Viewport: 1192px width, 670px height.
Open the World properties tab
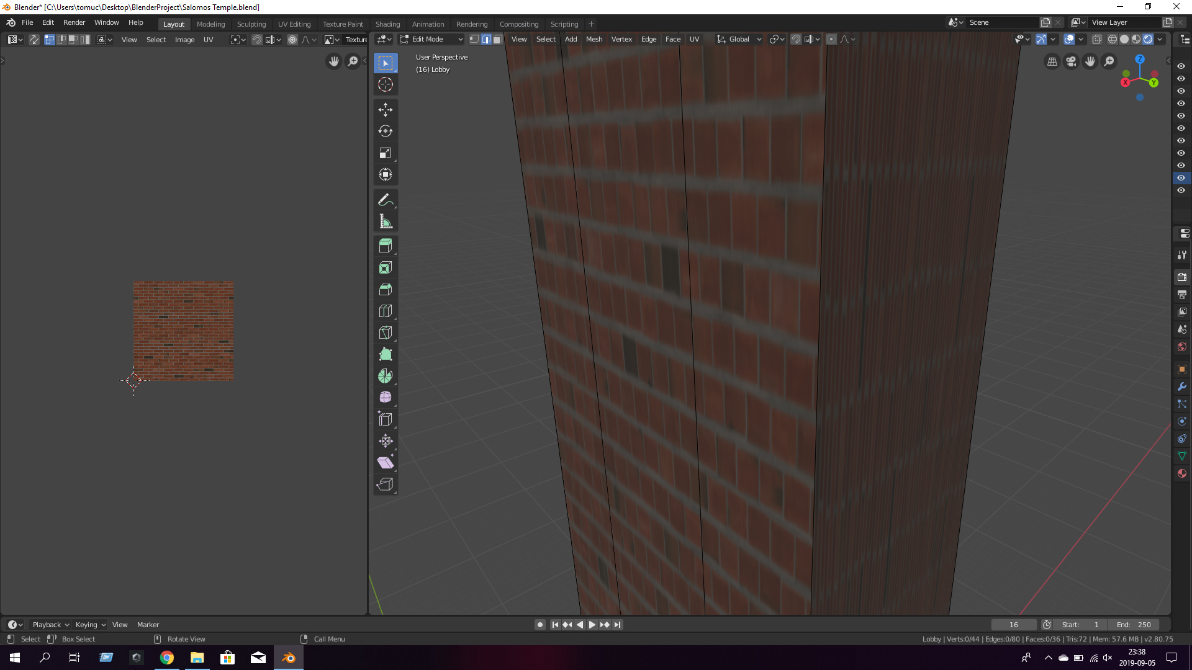click(x=1182, y=347)
